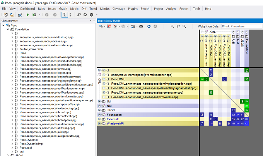The height and width of the screenshot is (156, 263).
Task: Collapse the XML column header in the matrix
Action: tap(202, 32)
